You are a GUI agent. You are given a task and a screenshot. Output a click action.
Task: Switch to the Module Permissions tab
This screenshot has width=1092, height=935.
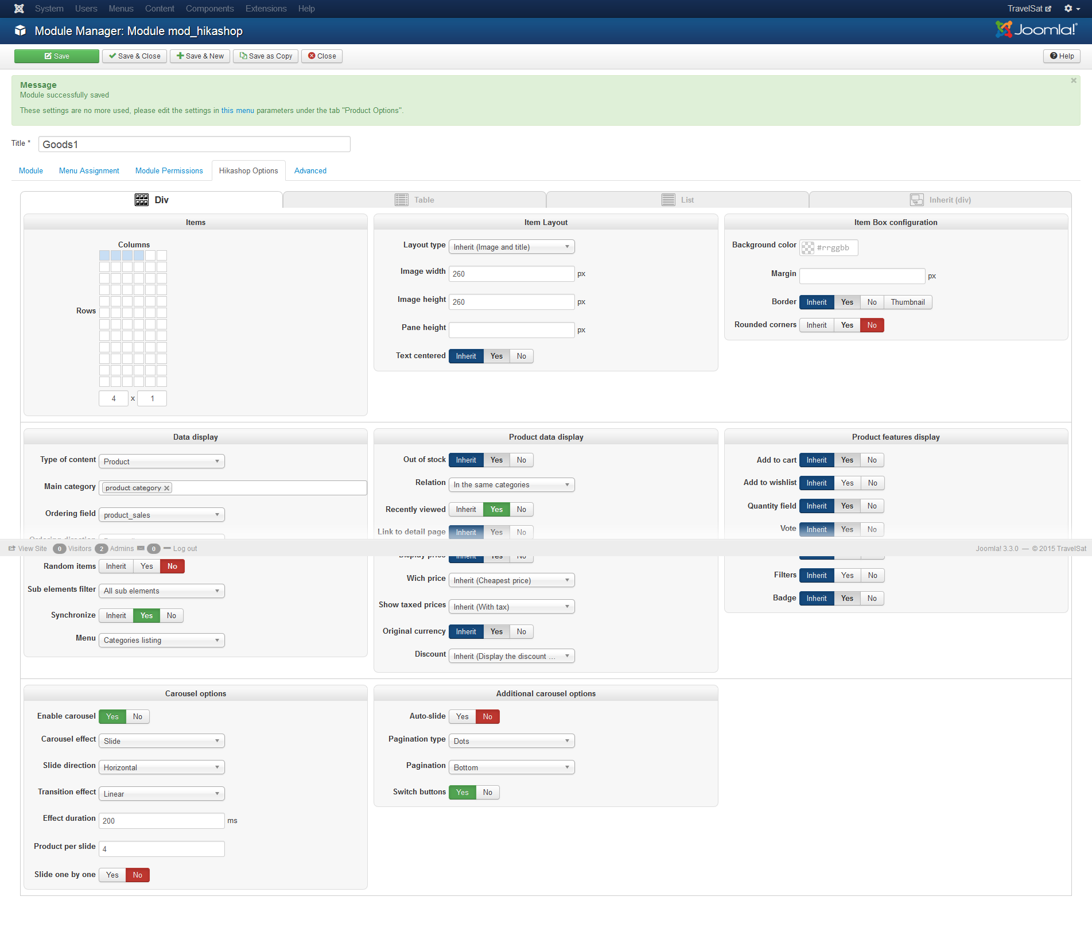pyautogui.click(x=169, y=171)
